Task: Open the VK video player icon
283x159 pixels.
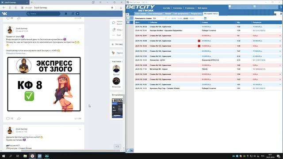Action: [78, 14]
